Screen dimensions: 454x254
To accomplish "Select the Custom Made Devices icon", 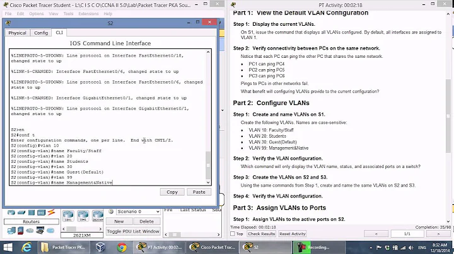I will point(40,230).
